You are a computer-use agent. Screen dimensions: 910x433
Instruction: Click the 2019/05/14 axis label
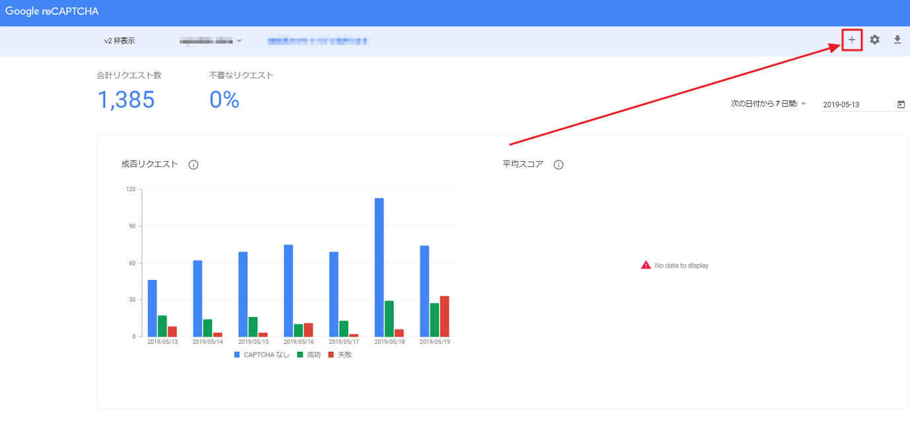pos(208,342)
